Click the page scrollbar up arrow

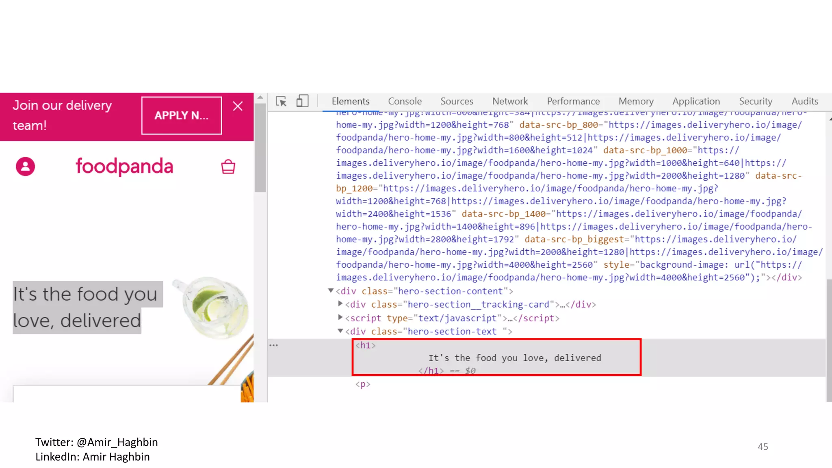[x=260, y=98]
